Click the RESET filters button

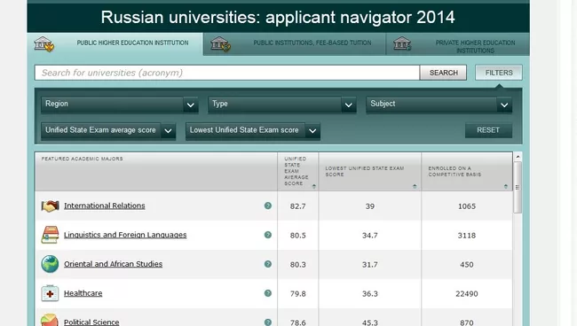(488, 130)
